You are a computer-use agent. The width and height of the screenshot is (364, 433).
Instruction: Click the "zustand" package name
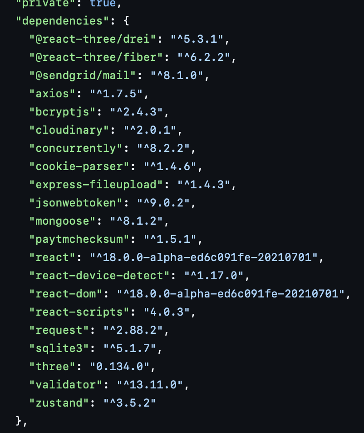[x=59, y=403]
